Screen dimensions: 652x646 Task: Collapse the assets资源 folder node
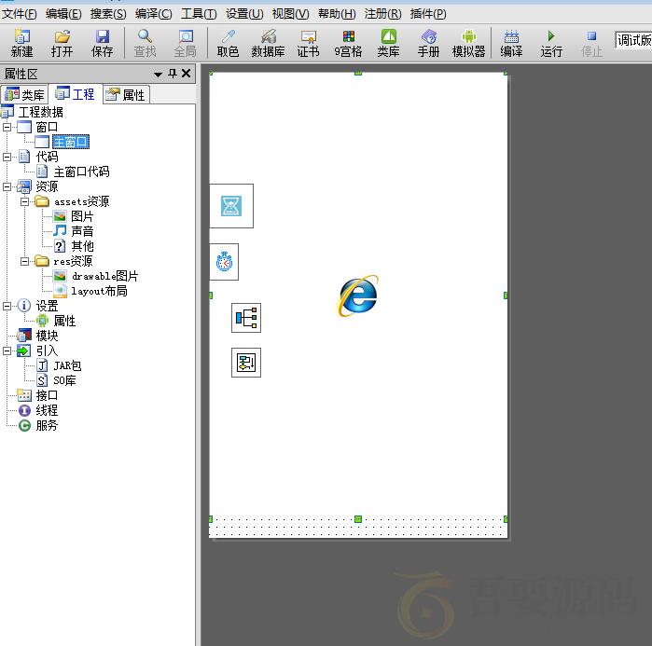[24, 202]
